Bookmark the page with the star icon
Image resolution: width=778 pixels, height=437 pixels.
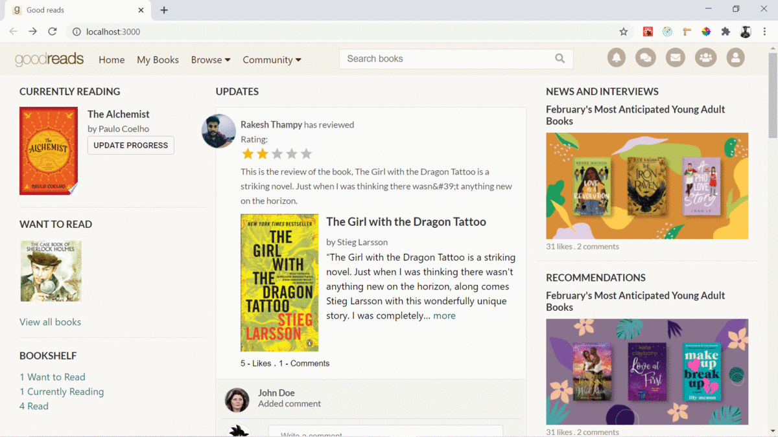pyautogui.click(x=624, y=31)
